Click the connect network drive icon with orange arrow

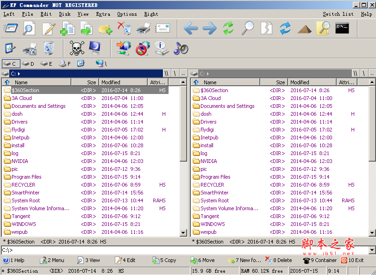124,48
